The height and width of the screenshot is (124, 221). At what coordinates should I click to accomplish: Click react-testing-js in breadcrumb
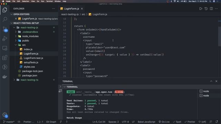click(70, 14)
